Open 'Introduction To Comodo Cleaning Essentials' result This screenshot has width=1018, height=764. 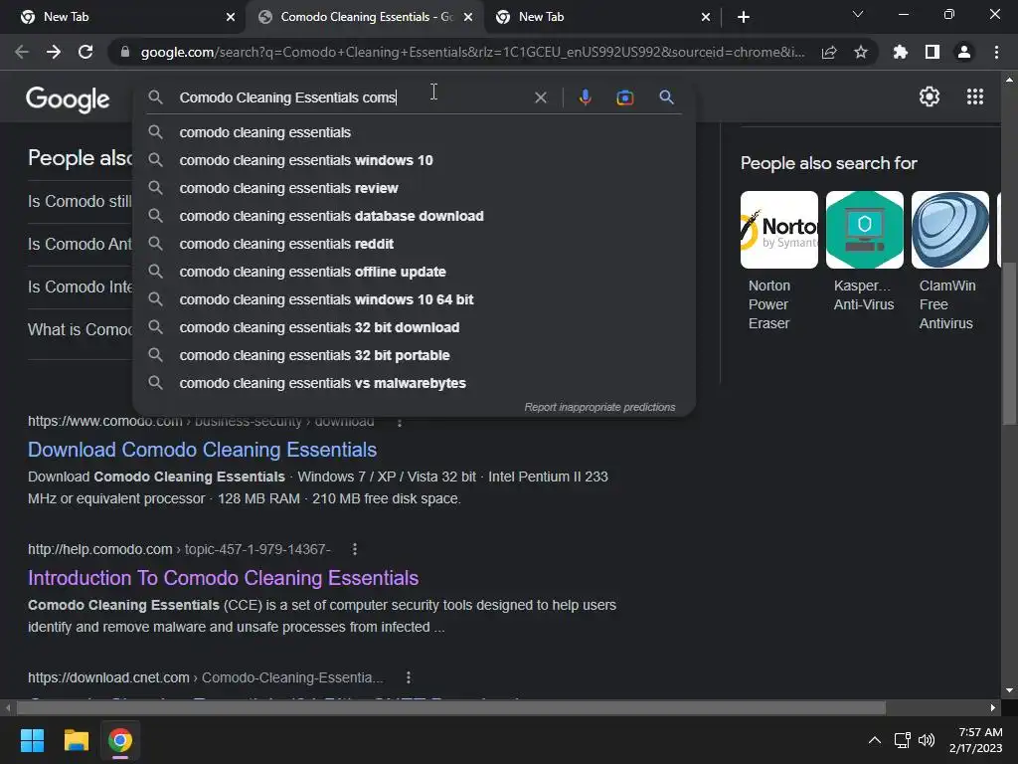223,578
